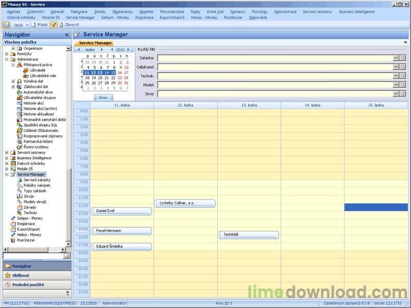The image size is (411, 308).
Task: Click the navigator panel toggle icon in toolbar
Action: click(7, 25)
